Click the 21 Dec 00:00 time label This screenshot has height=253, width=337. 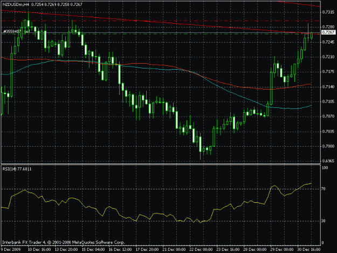(174, 249)
